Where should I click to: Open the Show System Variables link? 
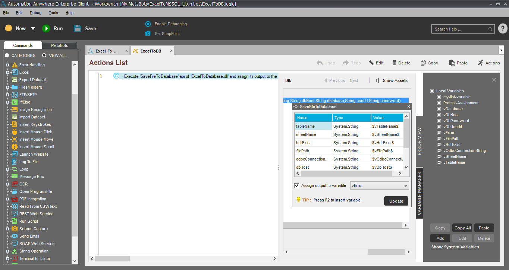[455, 247]
